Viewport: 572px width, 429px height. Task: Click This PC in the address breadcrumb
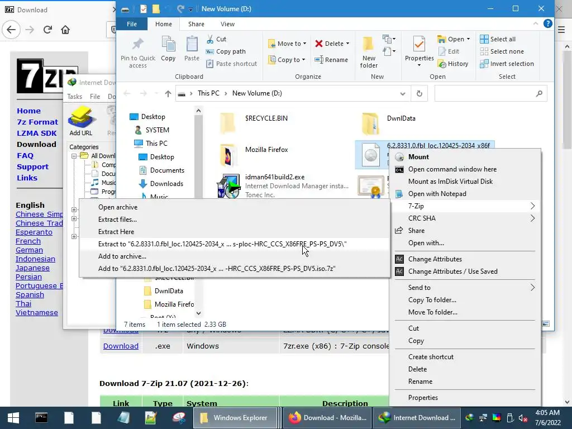click(x=208, y=93)
